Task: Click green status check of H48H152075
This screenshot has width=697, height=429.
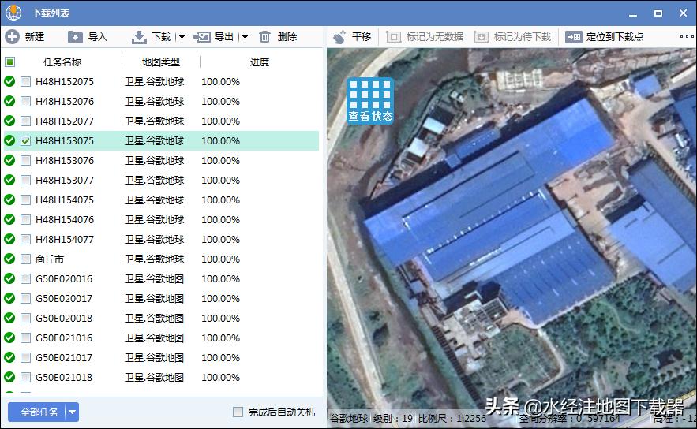Action: point(9,81)
